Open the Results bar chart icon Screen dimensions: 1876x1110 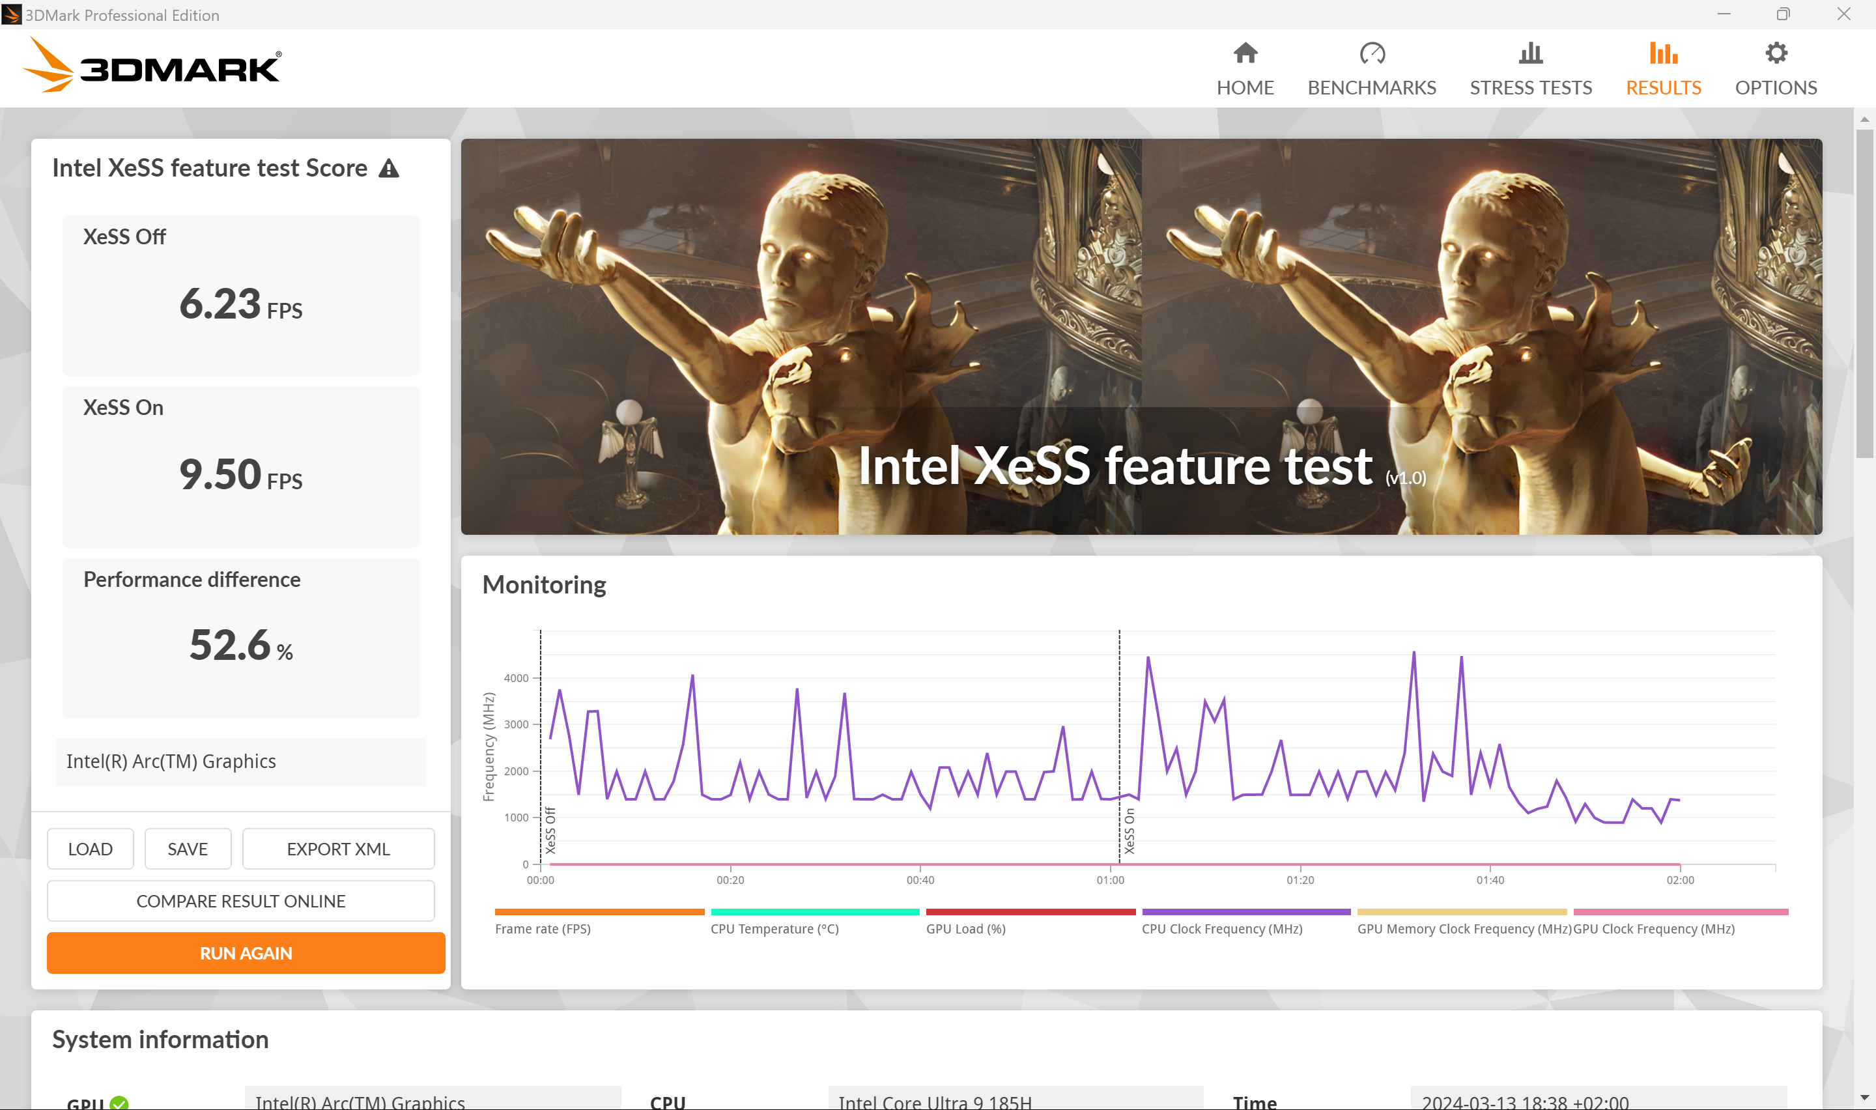click(1663, 53)
